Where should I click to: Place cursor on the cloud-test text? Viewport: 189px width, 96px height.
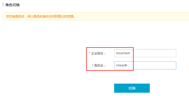tap(123, 53)
